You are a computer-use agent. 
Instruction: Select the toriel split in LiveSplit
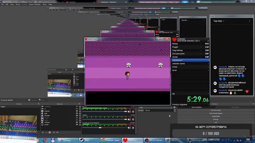pyautogui.click(x=190, y=70)
